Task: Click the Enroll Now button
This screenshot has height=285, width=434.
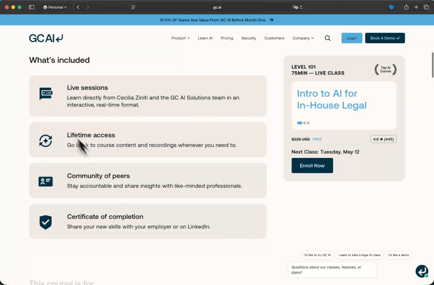Action: [x=312, y=166]
